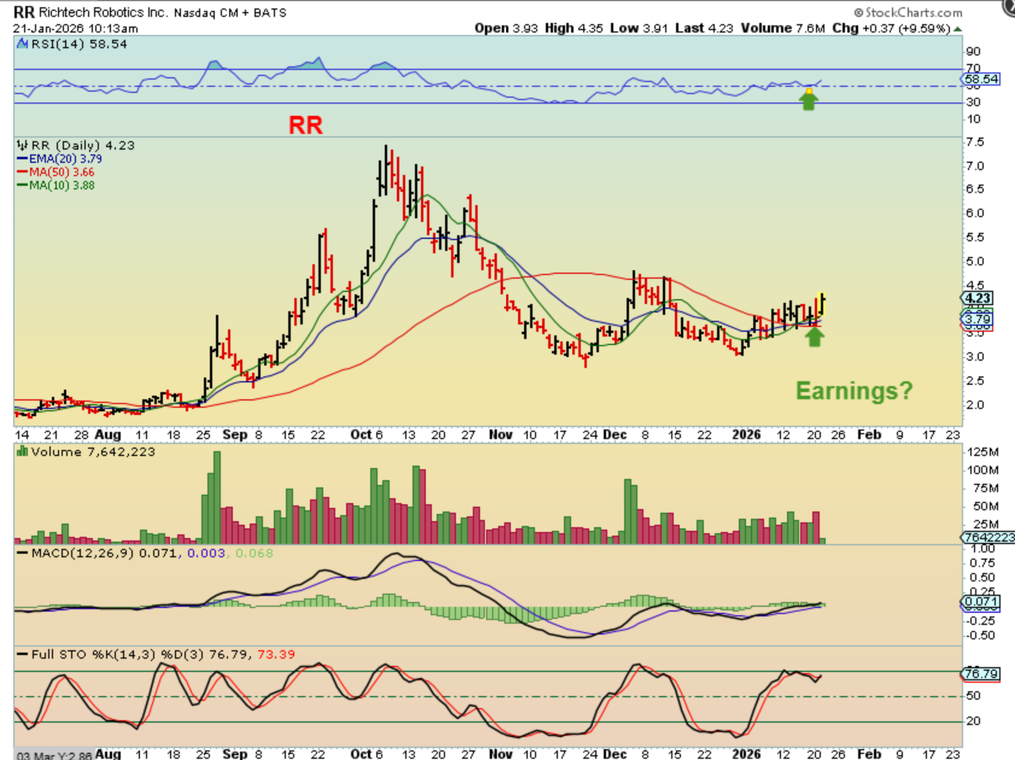The image size is (1015, 760).
Task: Click the "7.5" price axis label
Action: [x=975, y=142]
